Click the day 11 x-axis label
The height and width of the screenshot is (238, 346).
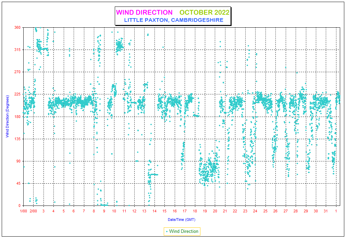tap(124, 211)
